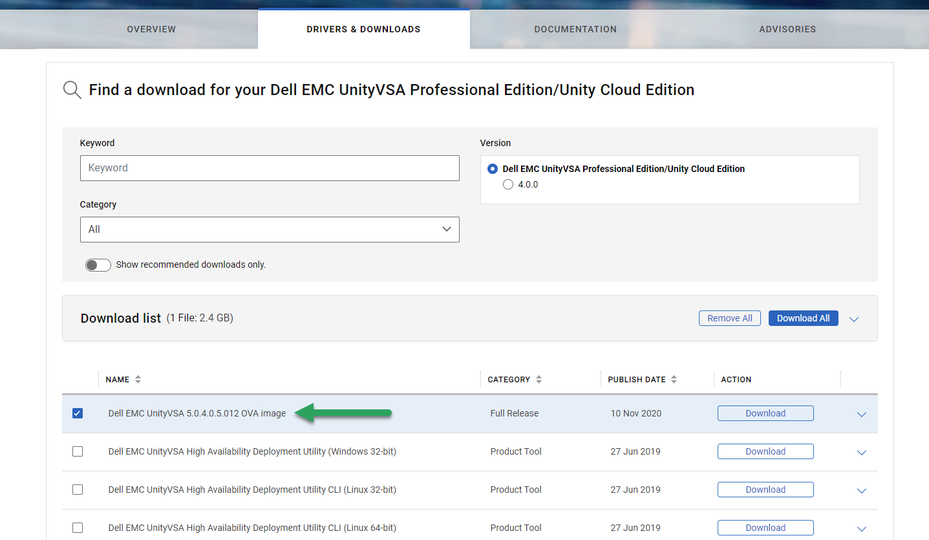
Task: Click the search magnifier icon beside the heading
Action: (72, 90)
